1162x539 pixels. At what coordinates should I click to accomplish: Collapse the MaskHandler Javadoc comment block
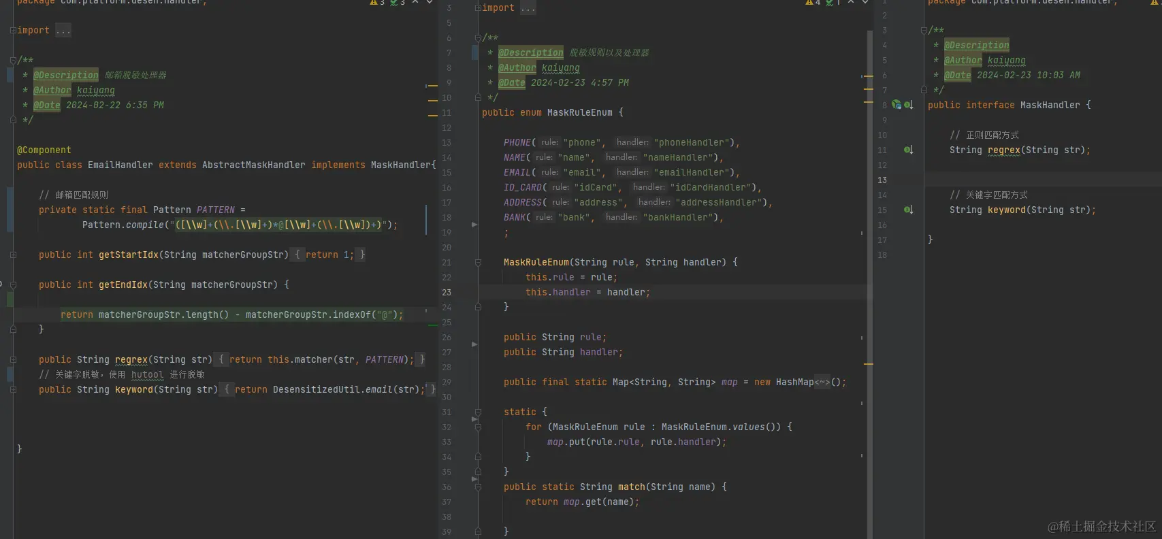pos(924,30)
